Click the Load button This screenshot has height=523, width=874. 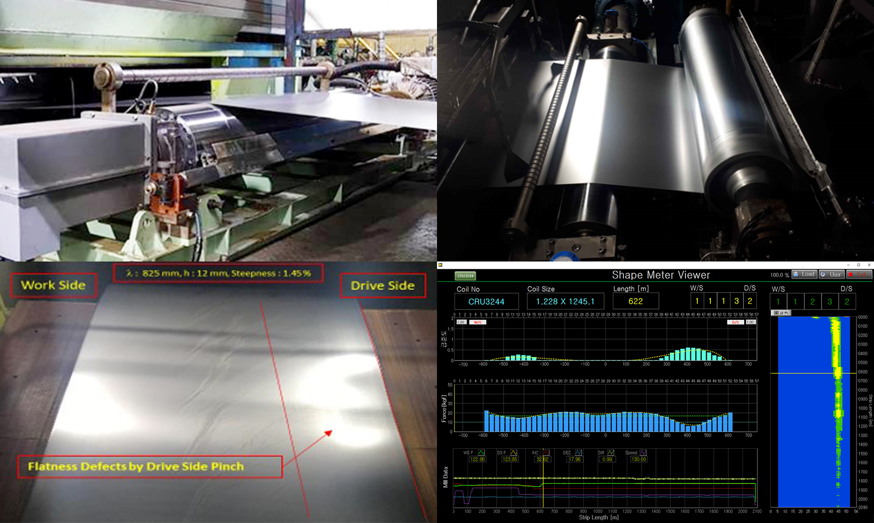pos(805,274)
